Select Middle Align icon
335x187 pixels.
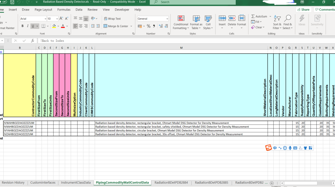81,19
